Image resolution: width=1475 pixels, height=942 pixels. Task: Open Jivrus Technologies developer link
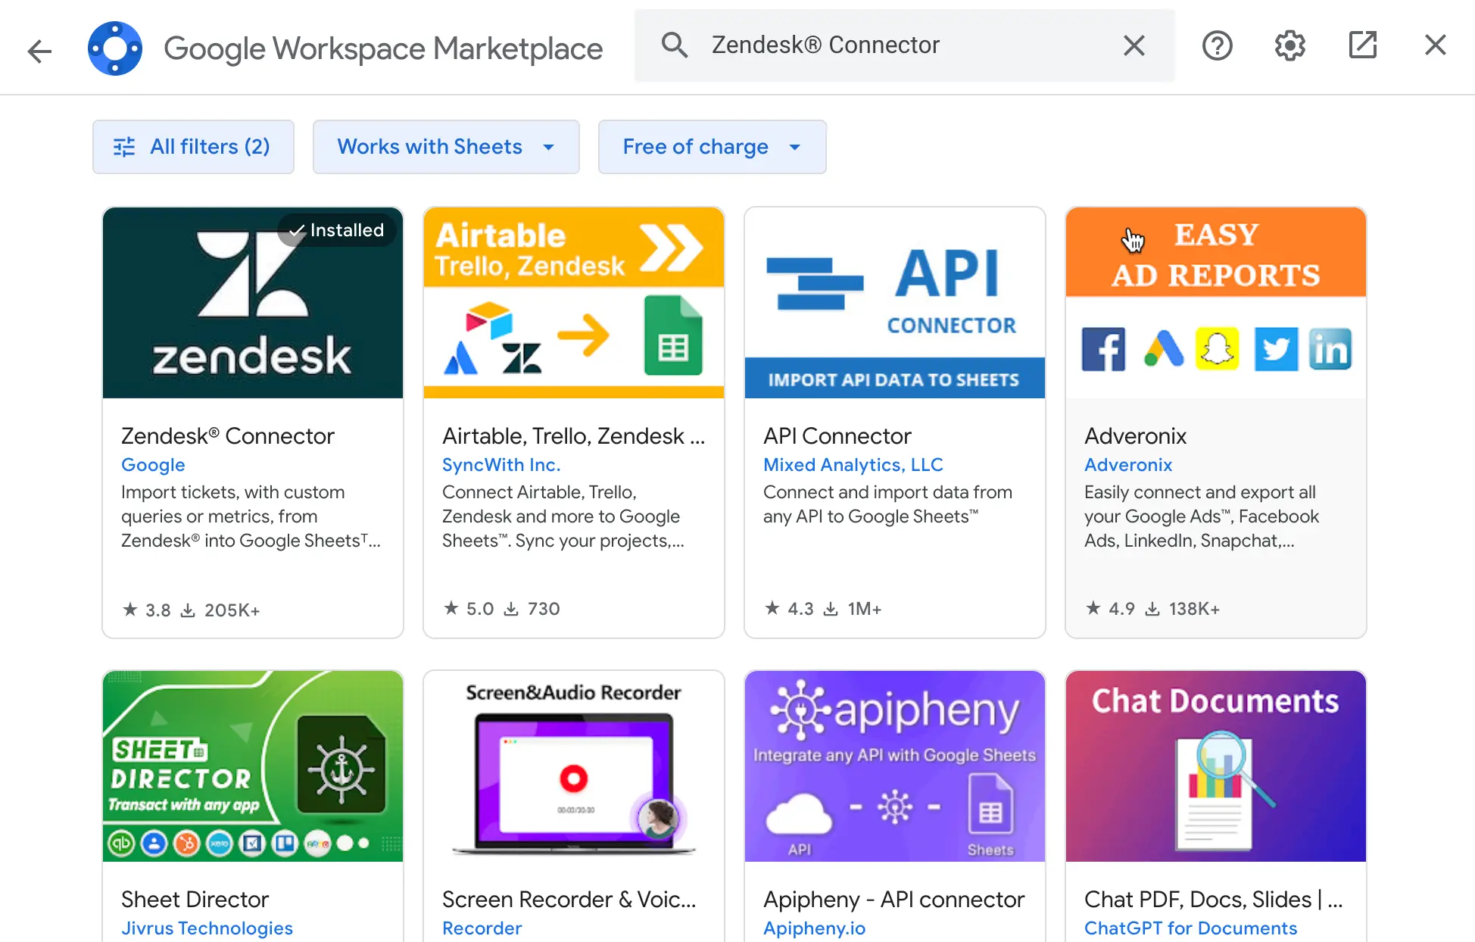tap(206, 928)
